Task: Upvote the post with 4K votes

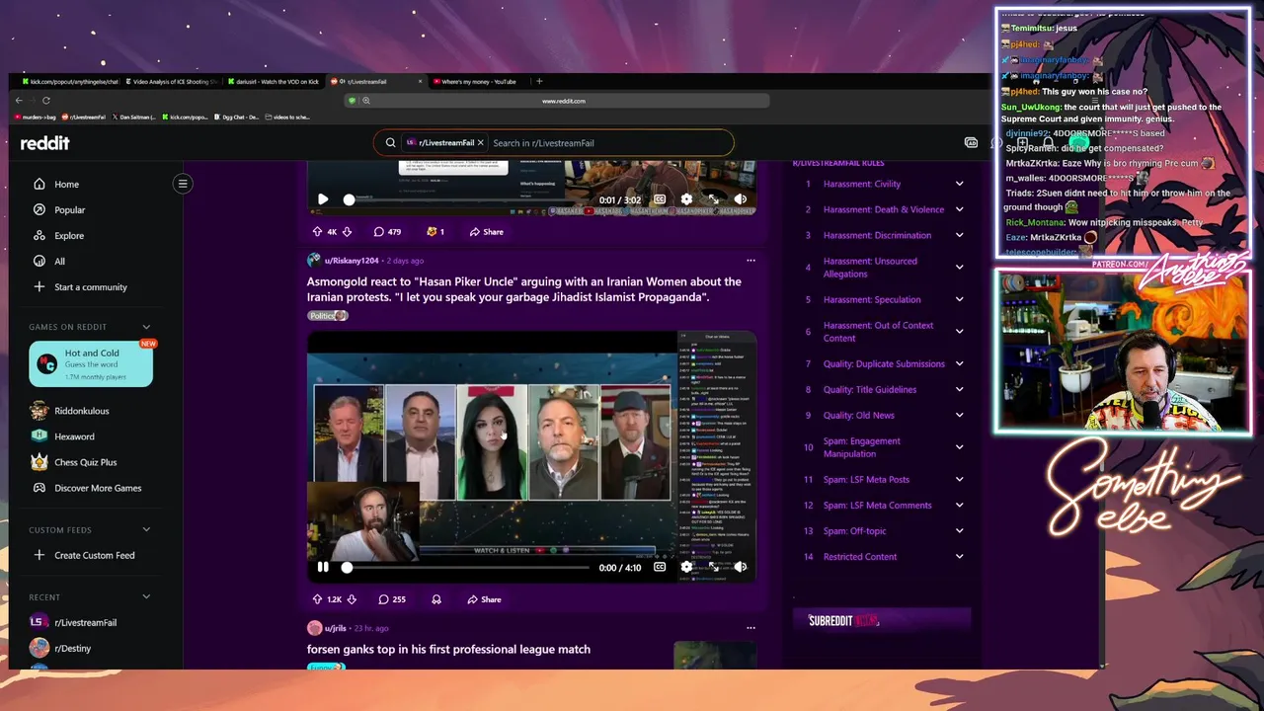Action: coord(317,232)
